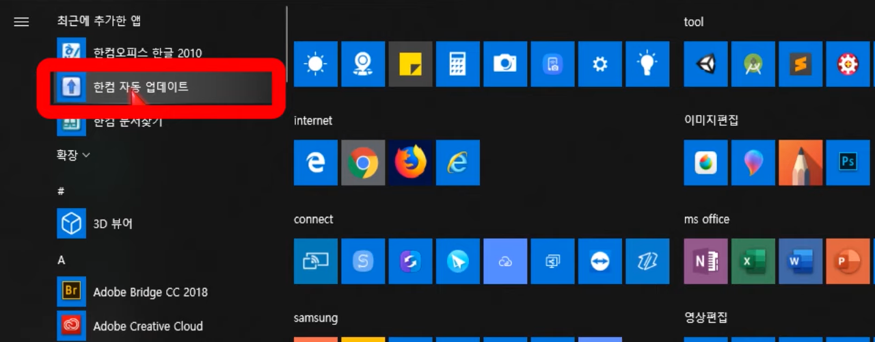Select the 'ms office' group title
This screenshot has height=342, width=875.
click(x=707, y=220)
